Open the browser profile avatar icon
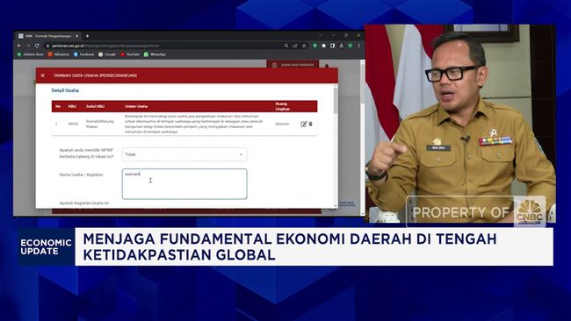571x321 pixels. coord(341,46)
